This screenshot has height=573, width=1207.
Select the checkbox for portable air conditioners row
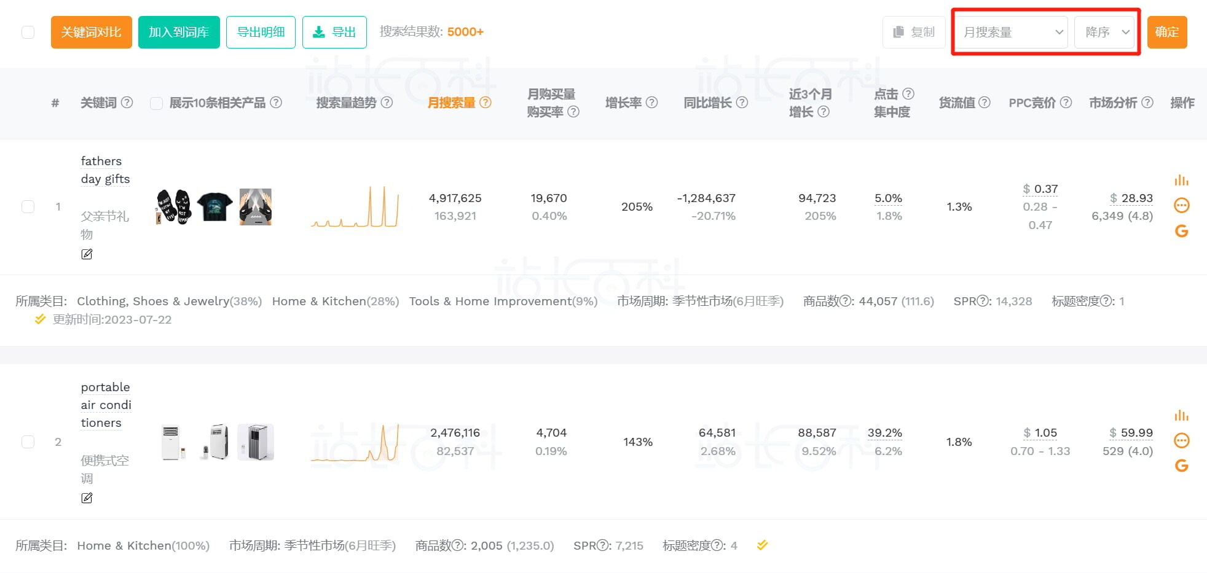coord(28,442)
